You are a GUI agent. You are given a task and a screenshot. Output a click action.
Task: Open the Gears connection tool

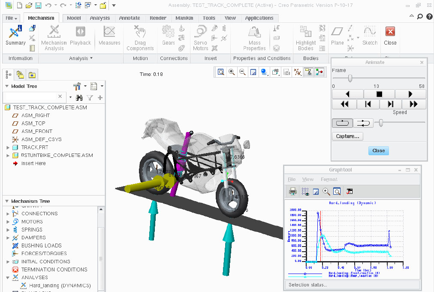pyautogui.click(x=168, y=35)
